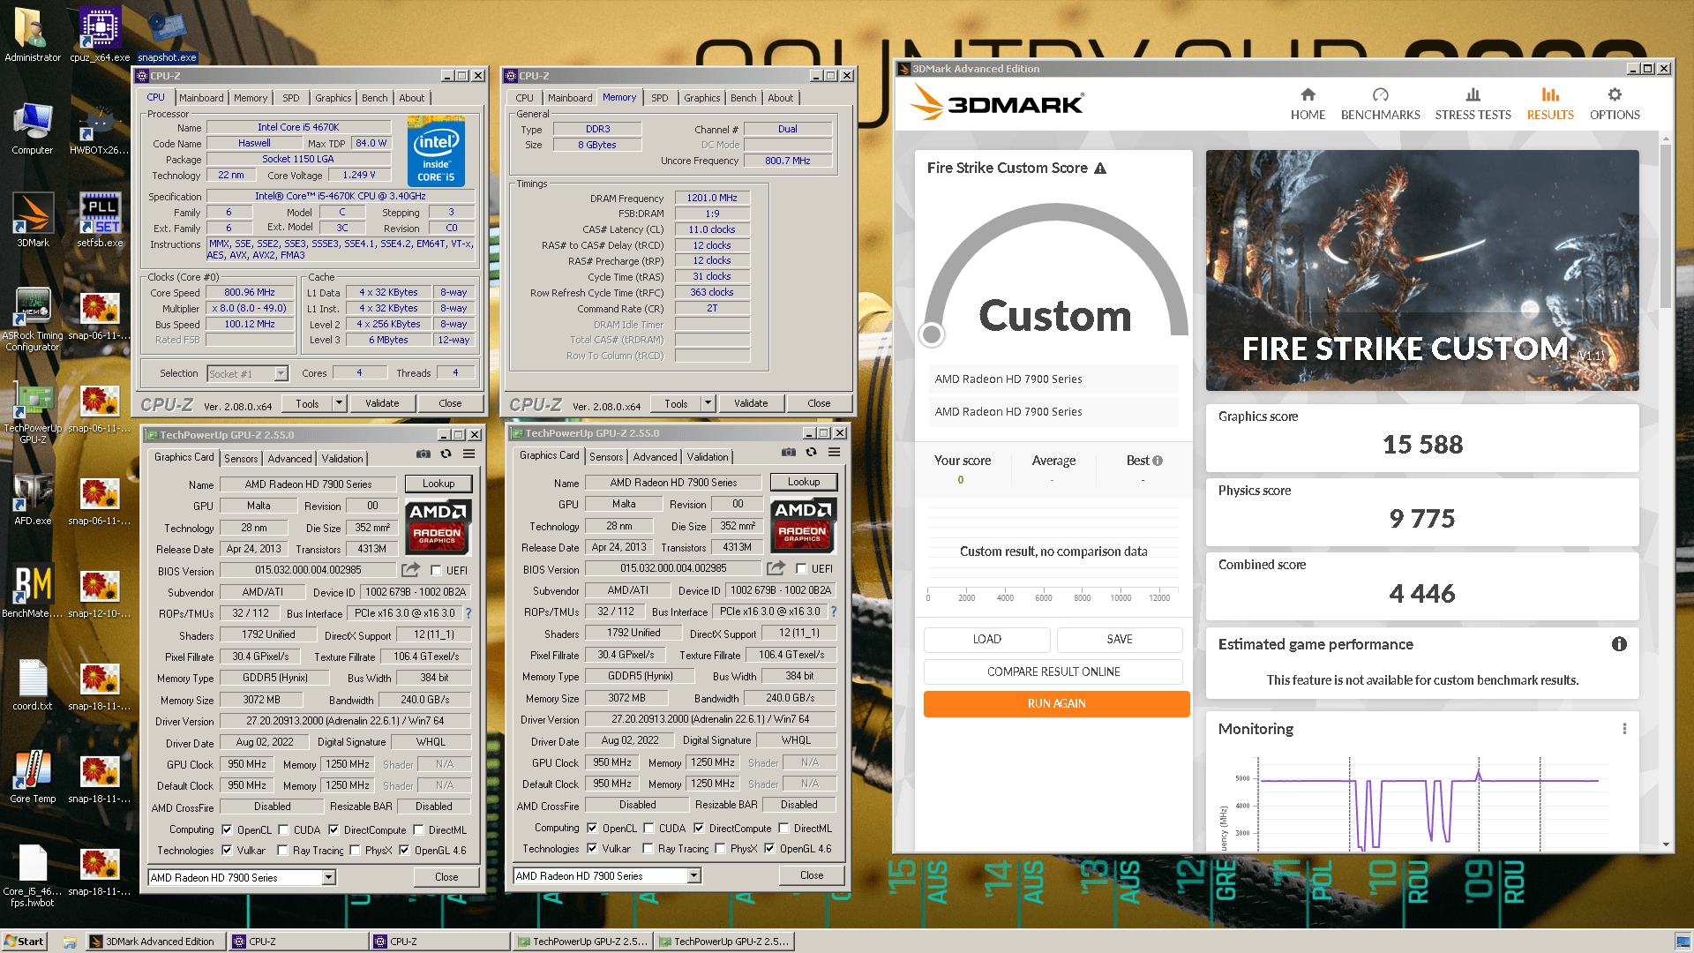Toggle OpenCL checkbox in left GPU-Z
This screenshot has width=1694, height=953.
pyautogui.click(x=227, y=829)
